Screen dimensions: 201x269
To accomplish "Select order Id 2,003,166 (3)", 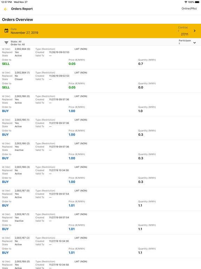I will click(22, 167).
